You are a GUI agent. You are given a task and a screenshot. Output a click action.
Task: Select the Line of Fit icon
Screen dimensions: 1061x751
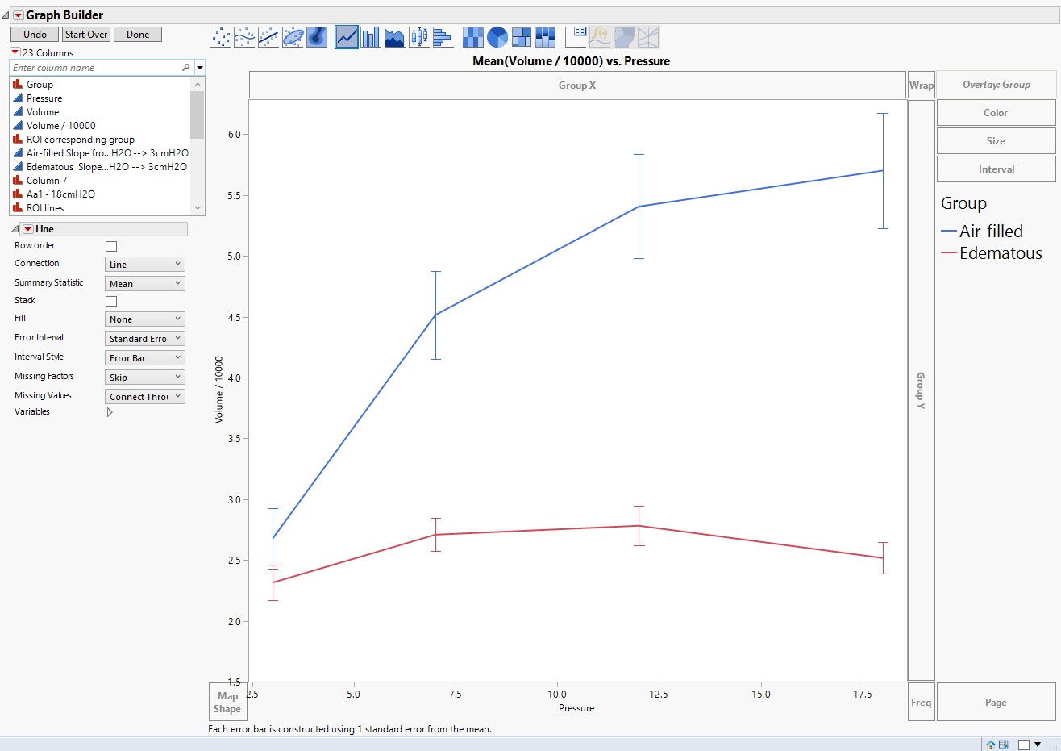(268, 37)
